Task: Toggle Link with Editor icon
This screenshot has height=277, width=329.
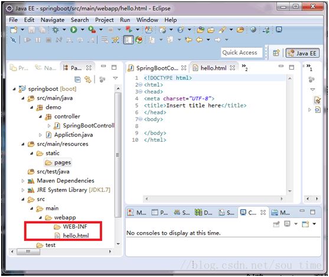Action: (87, 79)
